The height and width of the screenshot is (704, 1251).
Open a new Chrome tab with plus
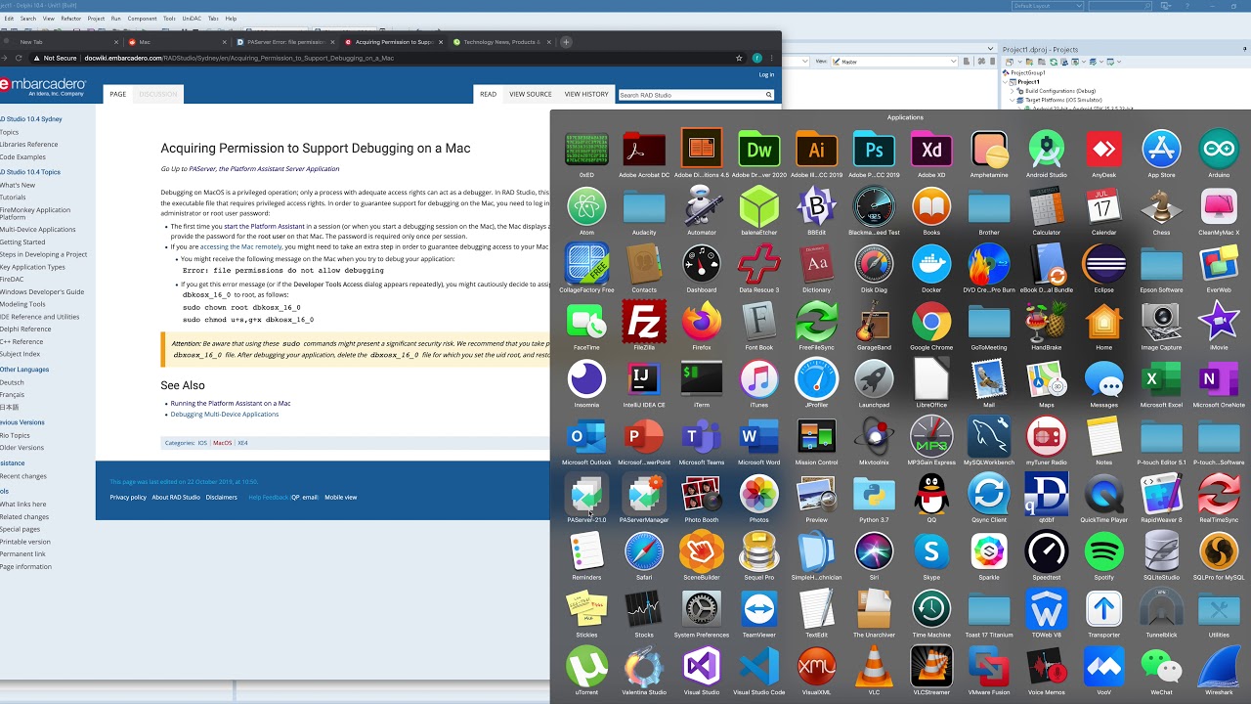point(566,42)
